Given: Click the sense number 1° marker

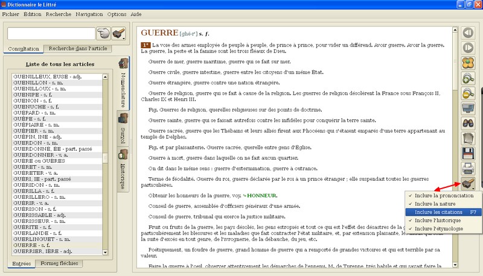Looking at the screenshot, I should [x=146, y=45].
